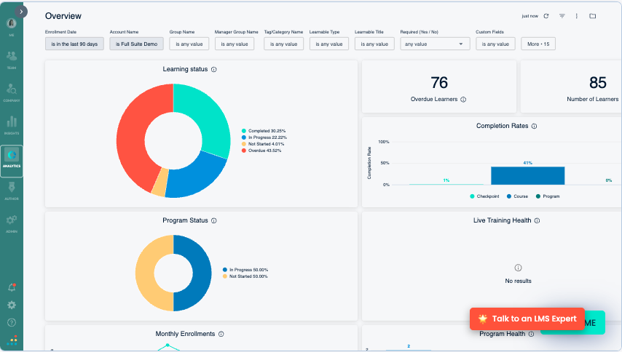Click the 'Talk to an LMS Expert' button
Screen dimensions: 622x352
point(527,319)
